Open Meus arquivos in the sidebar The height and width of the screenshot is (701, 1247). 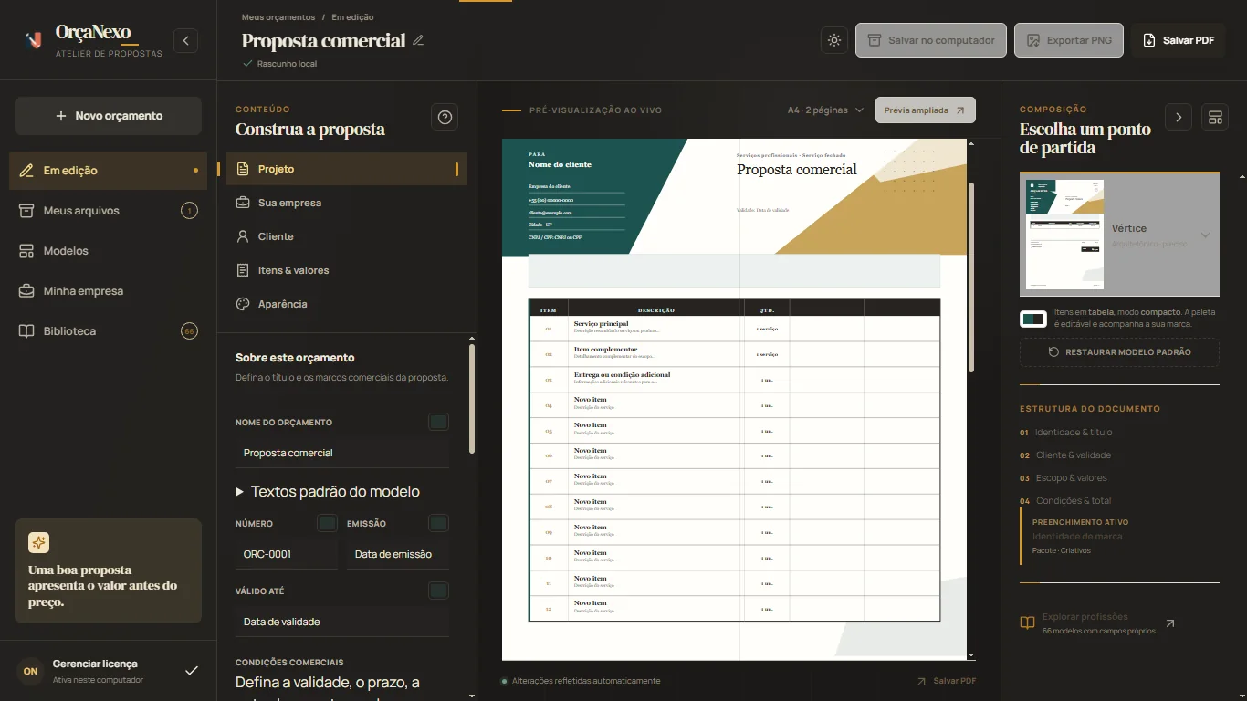point(108,211)
